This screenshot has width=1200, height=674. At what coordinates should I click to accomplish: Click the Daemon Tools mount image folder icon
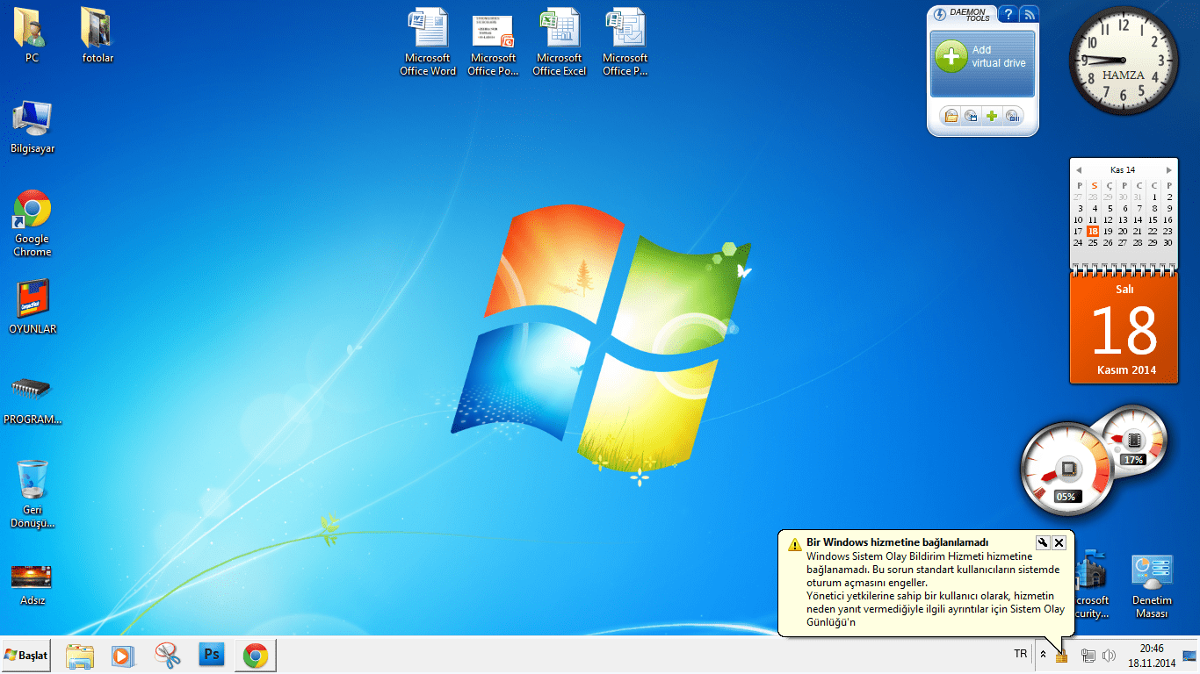[x=950, y=116]
